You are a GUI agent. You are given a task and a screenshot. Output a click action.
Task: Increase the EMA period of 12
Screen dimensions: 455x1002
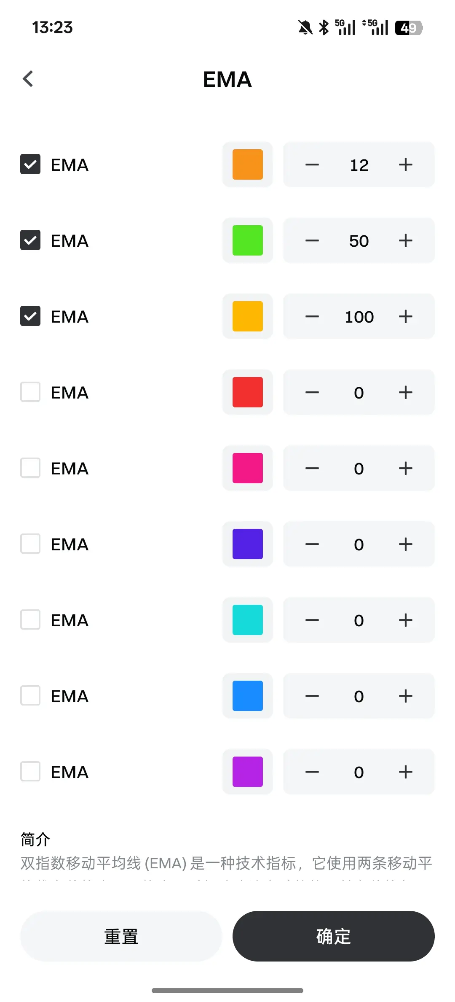[x=405, y=165]
